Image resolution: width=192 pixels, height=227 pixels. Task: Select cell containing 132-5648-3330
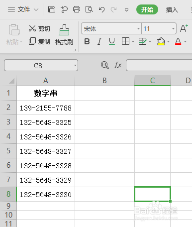(x=46, y=194)
